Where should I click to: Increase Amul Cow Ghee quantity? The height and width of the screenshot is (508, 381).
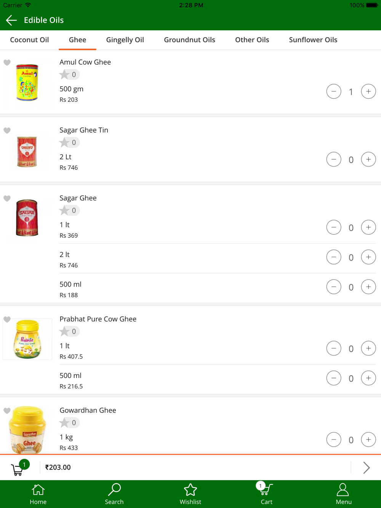point(368,91)
